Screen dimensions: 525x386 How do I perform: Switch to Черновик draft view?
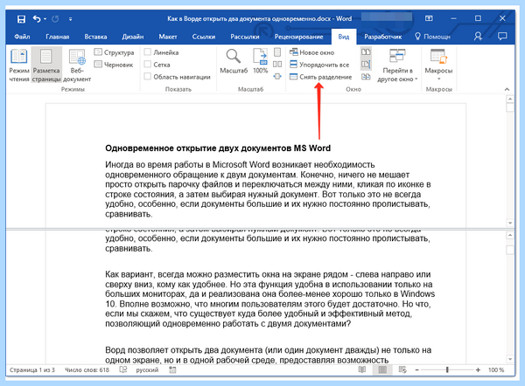pos(114,65)
